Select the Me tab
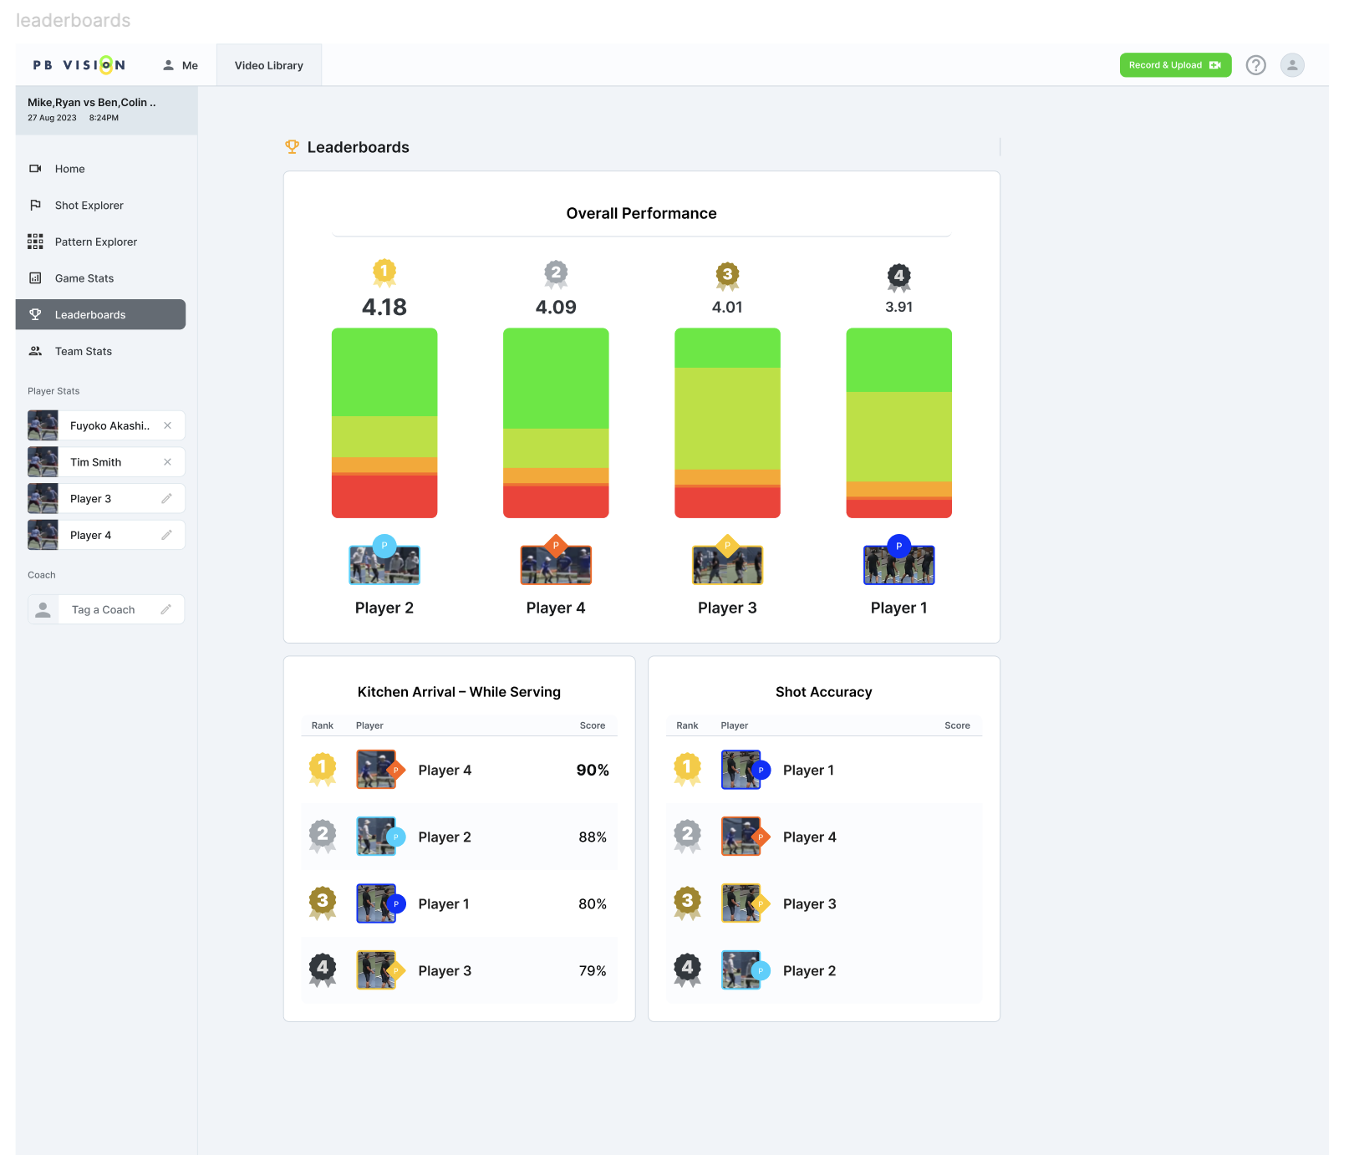Image resolution: width=1354 pixels, height=1155 pixels. point(180,65)
